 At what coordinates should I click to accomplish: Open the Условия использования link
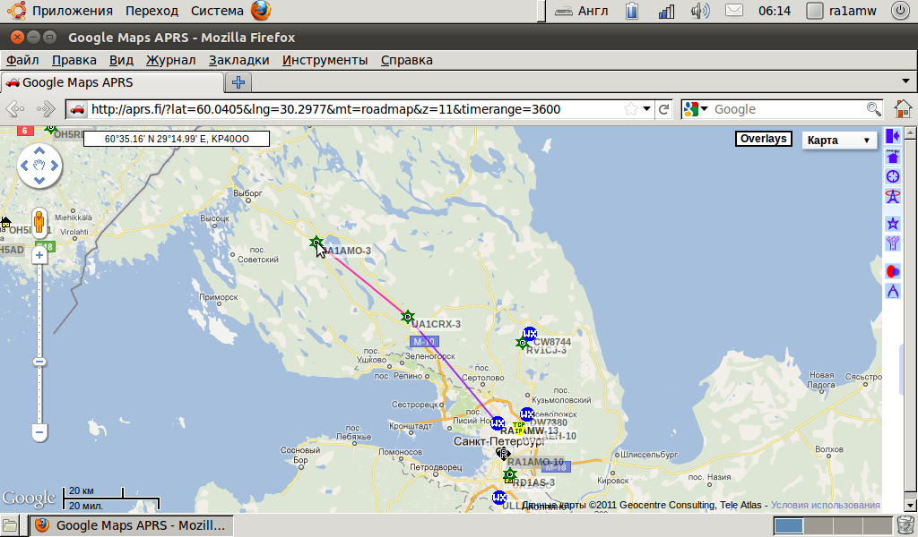coord(825,506)
